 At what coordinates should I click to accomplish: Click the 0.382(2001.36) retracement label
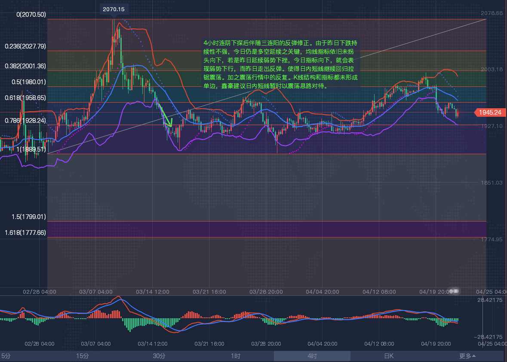[x=25, y=66]
